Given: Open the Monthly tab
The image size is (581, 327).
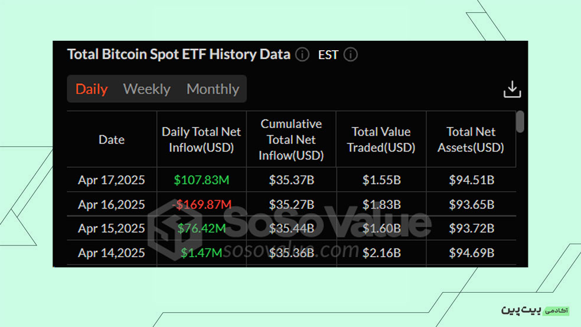Looking at the screenshot, I should [x=213, y=89].
